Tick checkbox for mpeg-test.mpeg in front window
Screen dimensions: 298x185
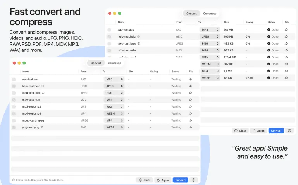coord(14,120)
